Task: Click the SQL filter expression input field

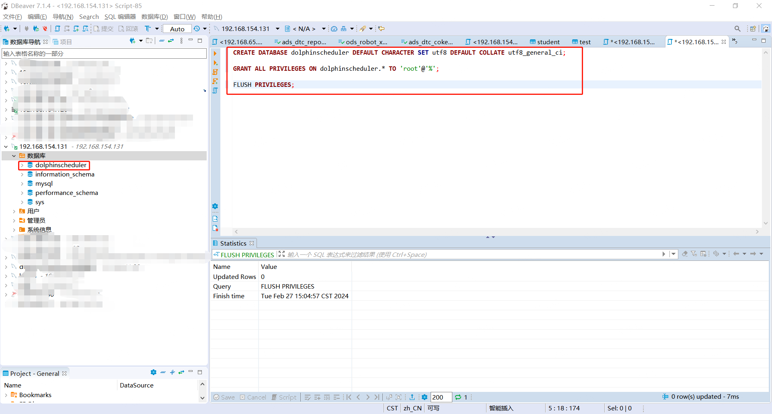Action: pyautogui.click(x=473, y=254)
